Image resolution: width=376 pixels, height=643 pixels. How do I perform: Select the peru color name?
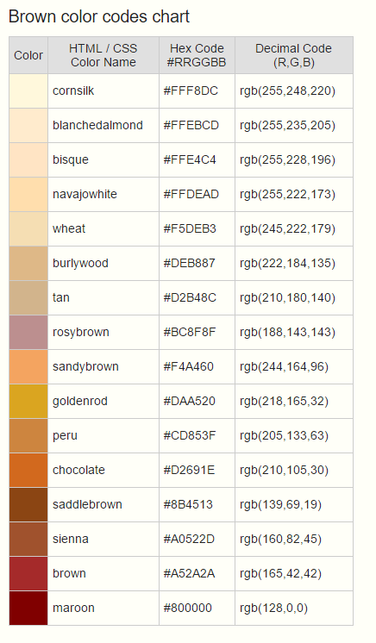[65, 435]
